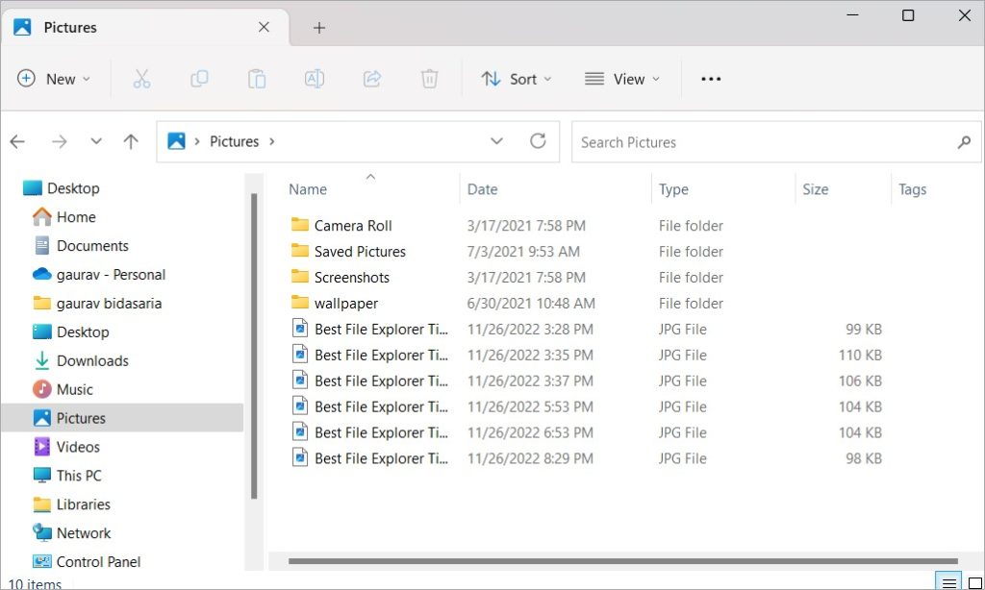Open the See more ellipsis menu

click(711, 79)
